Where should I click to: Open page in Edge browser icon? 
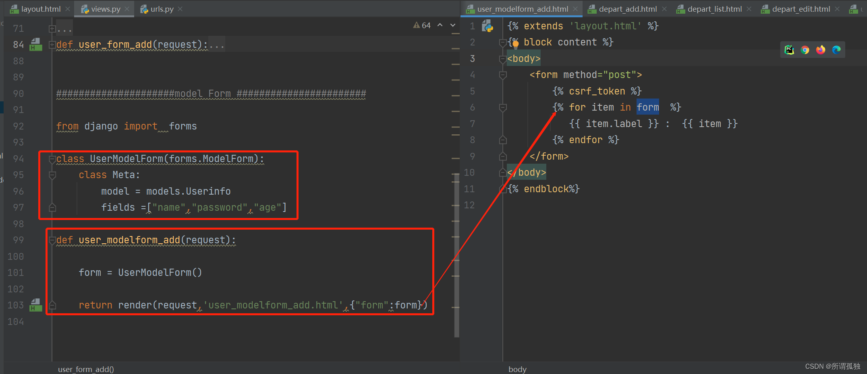pyautogui.click(x=836, y=50)
